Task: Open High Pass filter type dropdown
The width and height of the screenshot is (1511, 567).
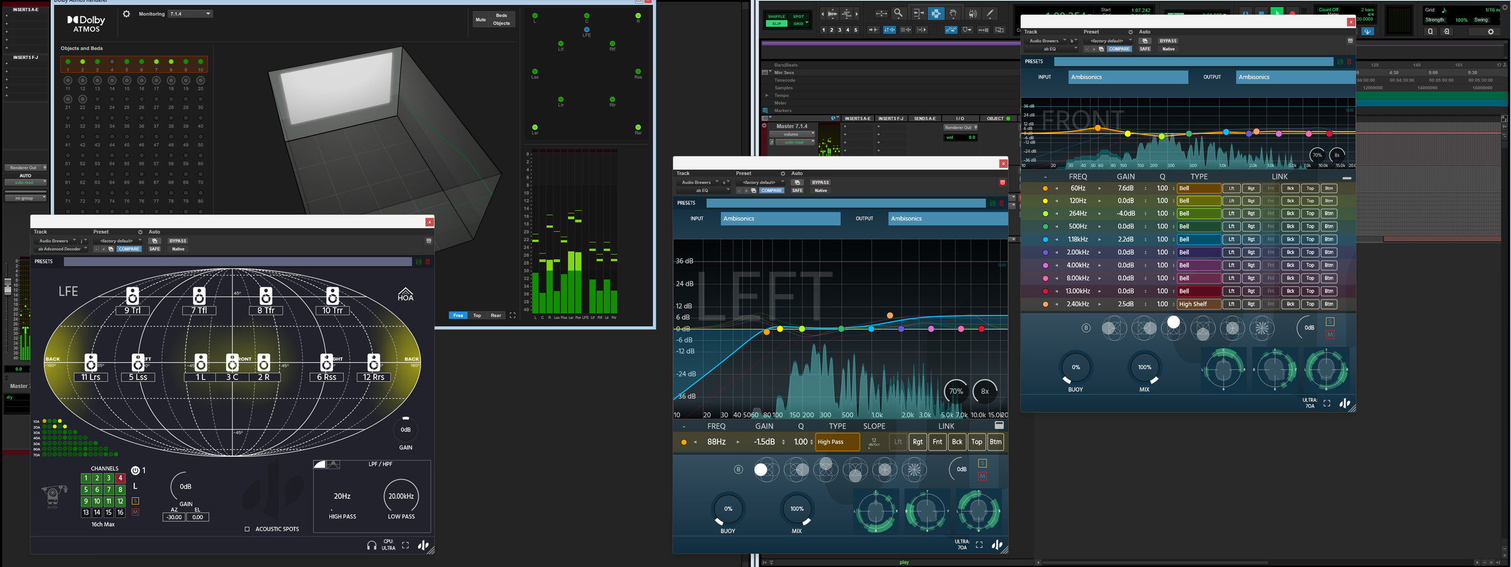Action: coord(837,442)
